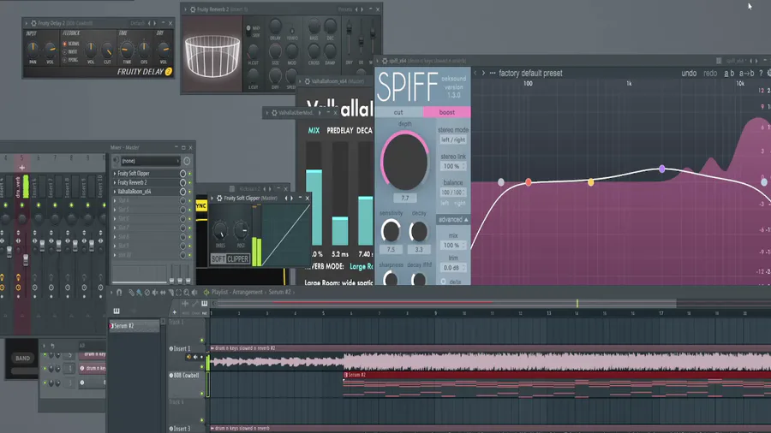
Task: Click Serum #2 breadcrumb in Playlist title
Action: pos(279,292)
